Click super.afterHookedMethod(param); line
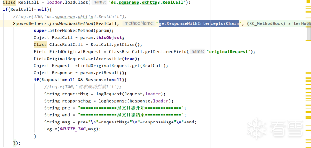The width and height of the screenshot is (311, 148). pos(74,31)
